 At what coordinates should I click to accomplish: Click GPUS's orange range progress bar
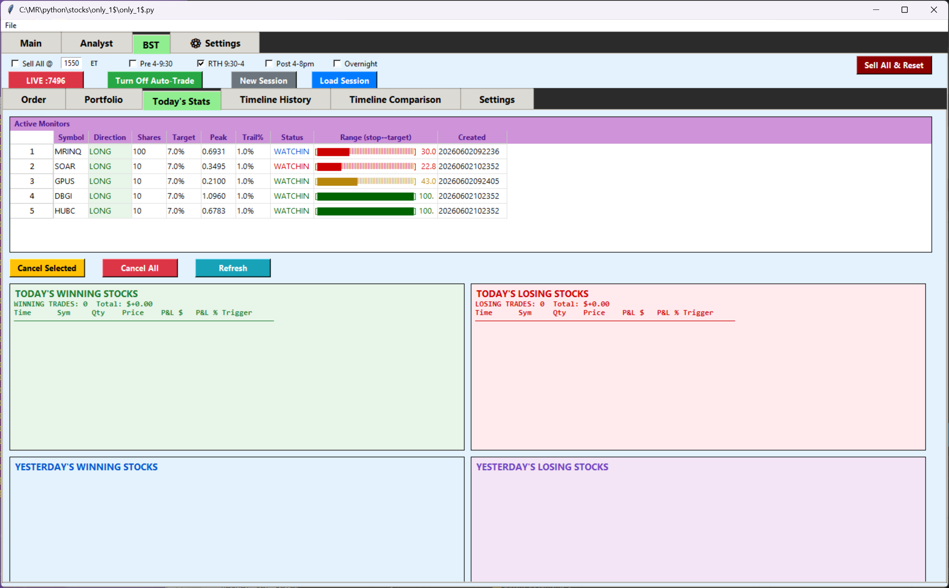pos(366,181)
